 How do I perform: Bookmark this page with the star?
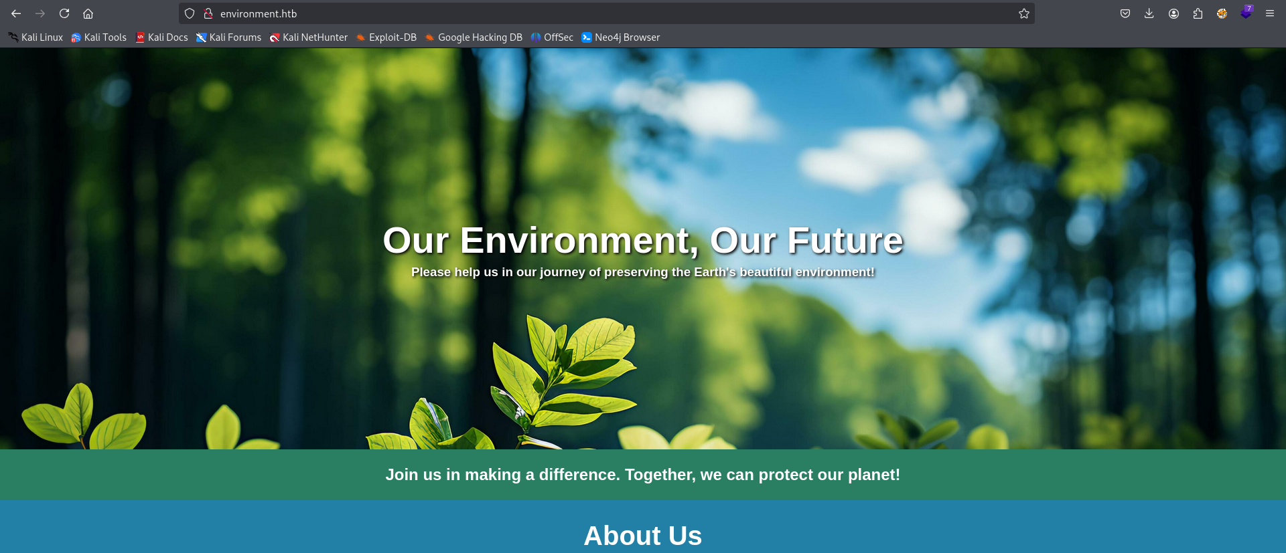(1023, 13)
